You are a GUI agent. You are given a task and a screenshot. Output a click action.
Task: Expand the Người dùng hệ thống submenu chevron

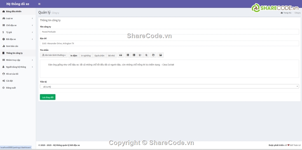pos(32,67)
